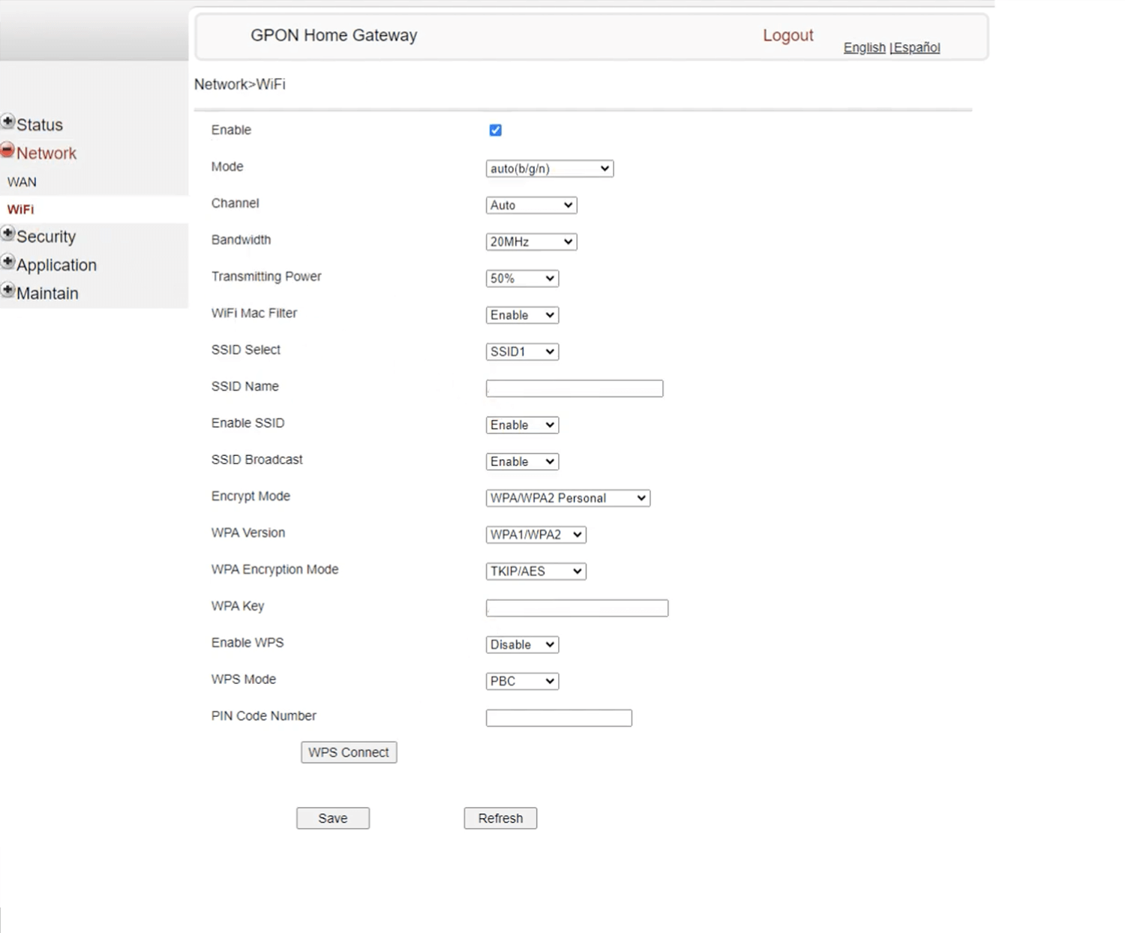Image resolution: width=1125 pixels, height=933 pixels.
Task: Open the Encrypt Mode dropdown
Action: pos(567,498)
